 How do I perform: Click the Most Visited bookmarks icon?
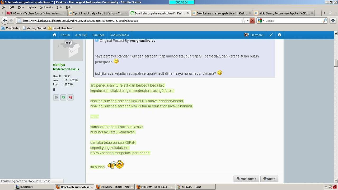point(3,28)
